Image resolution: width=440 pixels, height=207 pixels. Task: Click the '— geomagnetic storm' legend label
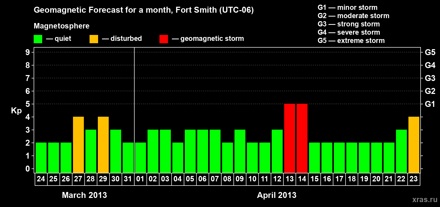point(208,39)
